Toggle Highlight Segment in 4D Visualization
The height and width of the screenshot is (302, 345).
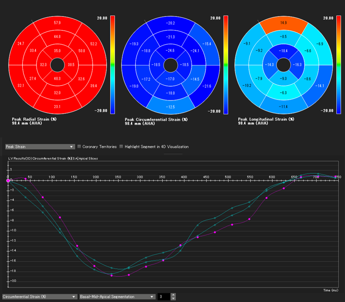click(121, 147)
